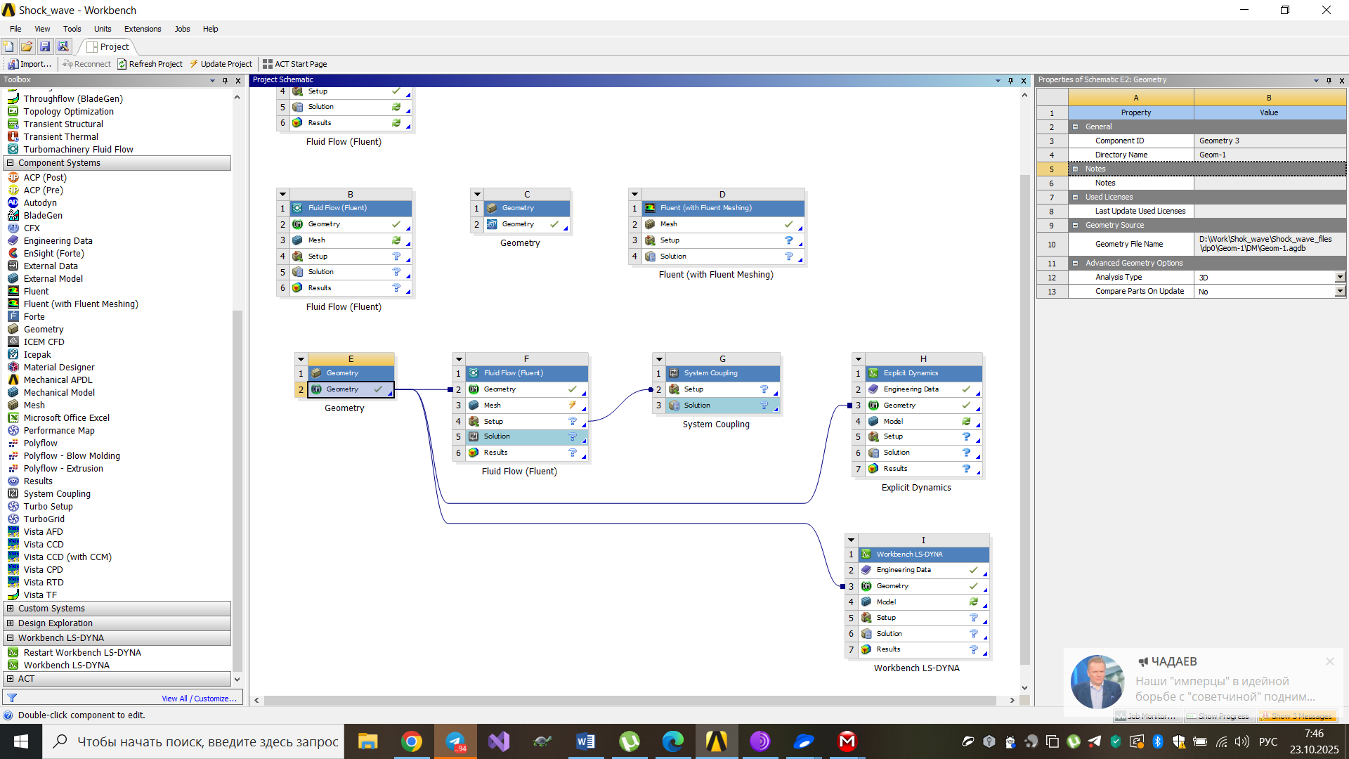Click the Open project folder icon

click(x=27, y=46)
